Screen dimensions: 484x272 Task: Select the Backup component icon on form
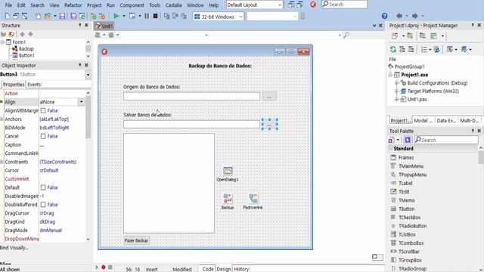tap(228, 199)
